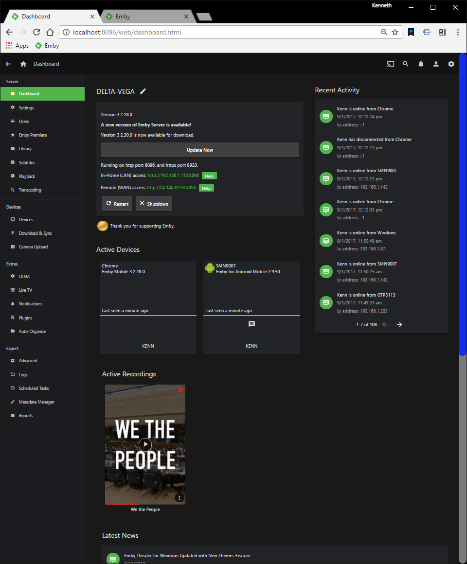Open the user profile icon
The width and height of the screenshot is (467, 564).
coord(436,64)
